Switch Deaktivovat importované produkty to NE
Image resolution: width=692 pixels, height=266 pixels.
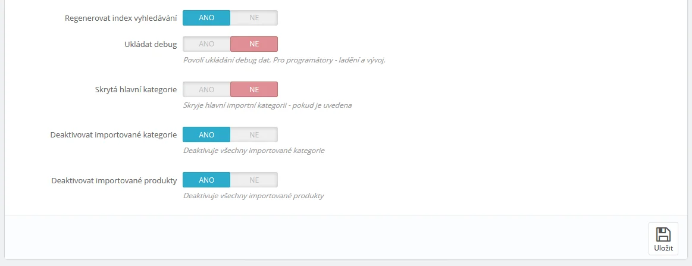[254, 180]
